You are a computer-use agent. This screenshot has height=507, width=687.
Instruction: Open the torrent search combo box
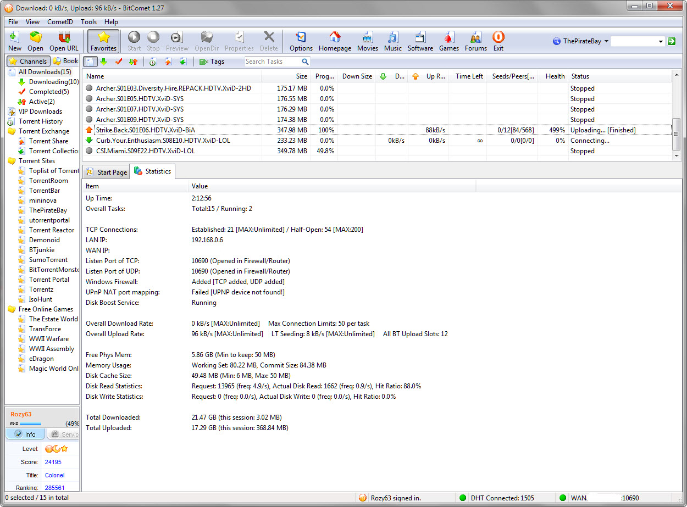tap(638, 41)
